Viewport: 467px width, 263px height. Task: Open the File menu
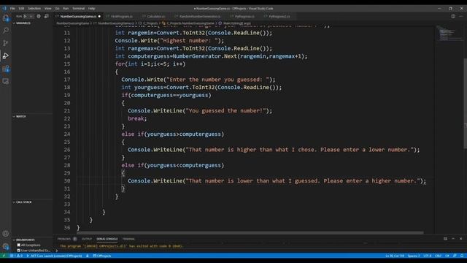[12, 8]
